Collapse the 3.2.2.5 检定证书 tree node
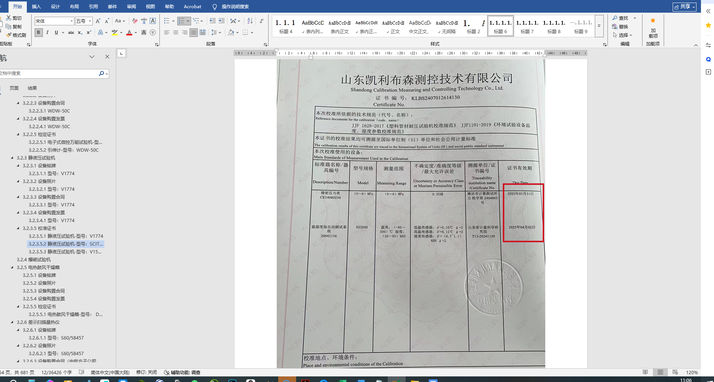 18,135
